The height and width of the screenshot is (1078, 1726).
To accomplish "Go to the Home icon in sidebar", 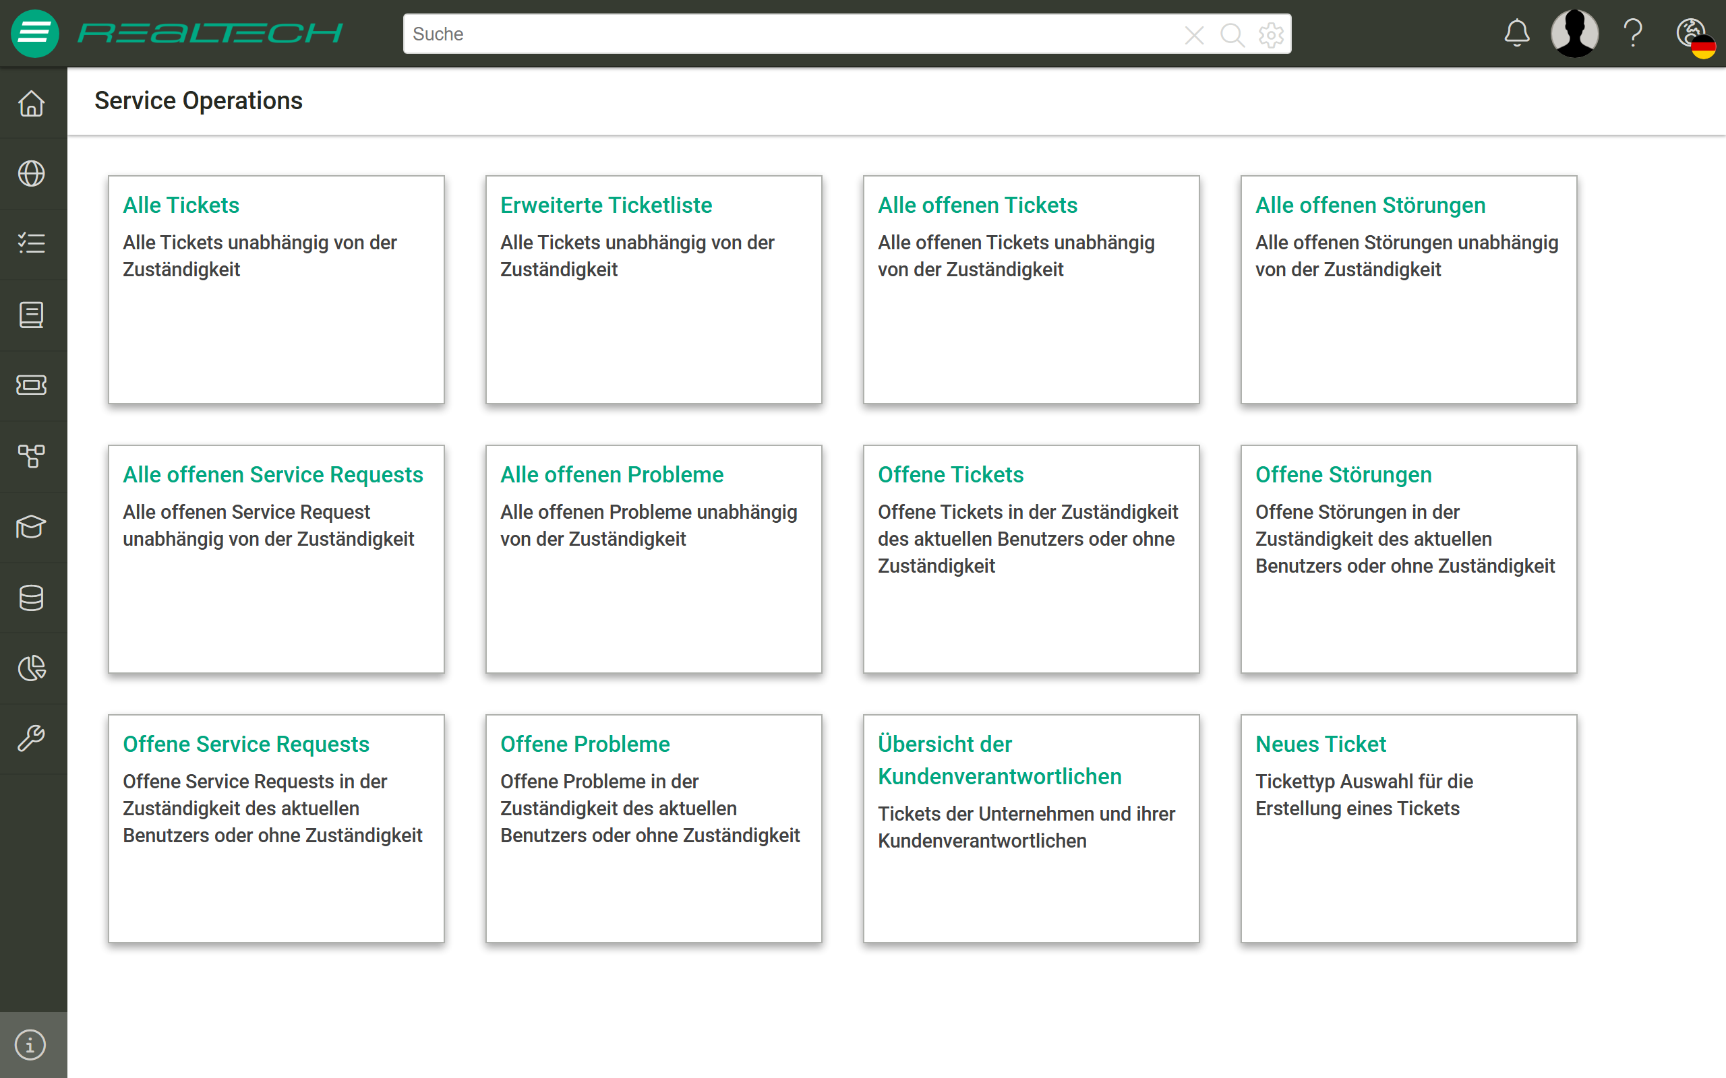I will tap(32, 103).
